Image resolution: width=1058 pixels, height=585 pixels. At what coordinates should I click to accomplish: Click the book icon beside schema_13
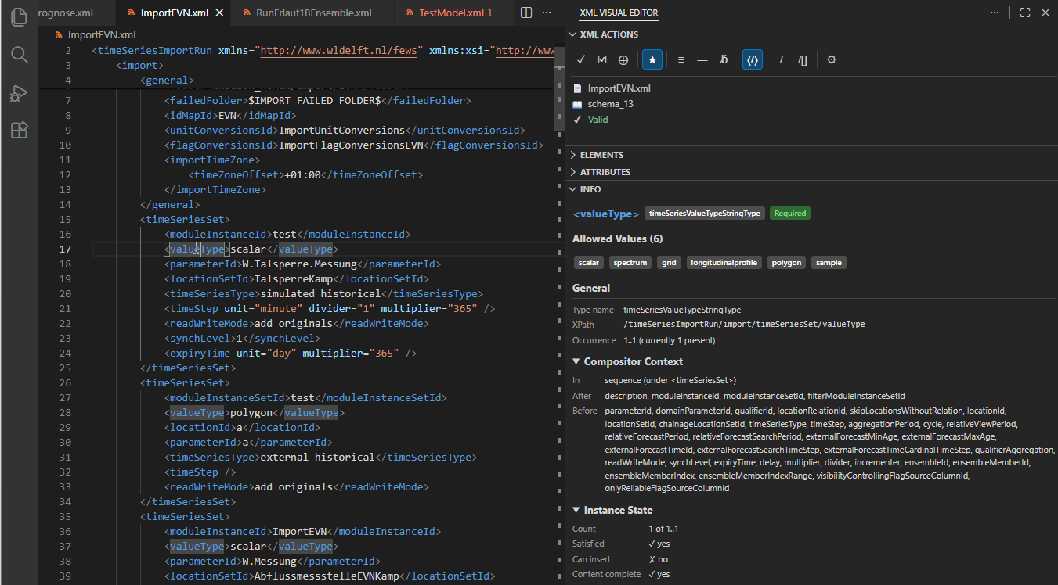pos(578,104)
